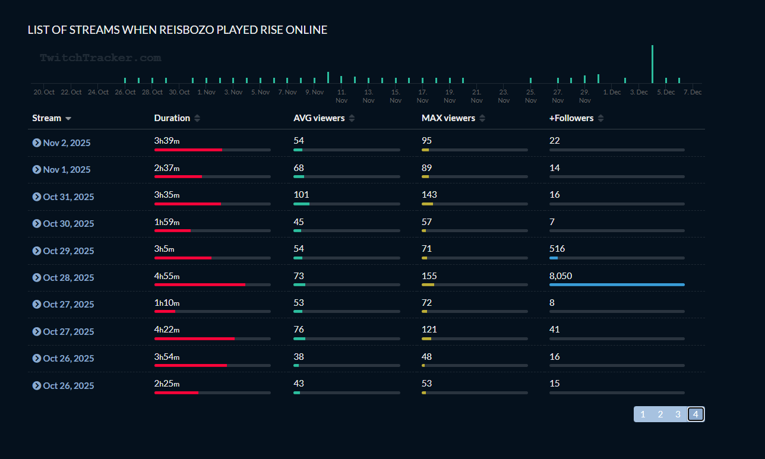Go to page 2 of the stream list
The image size is (765, 459).
pyautogui.click(x=660, y=414)
